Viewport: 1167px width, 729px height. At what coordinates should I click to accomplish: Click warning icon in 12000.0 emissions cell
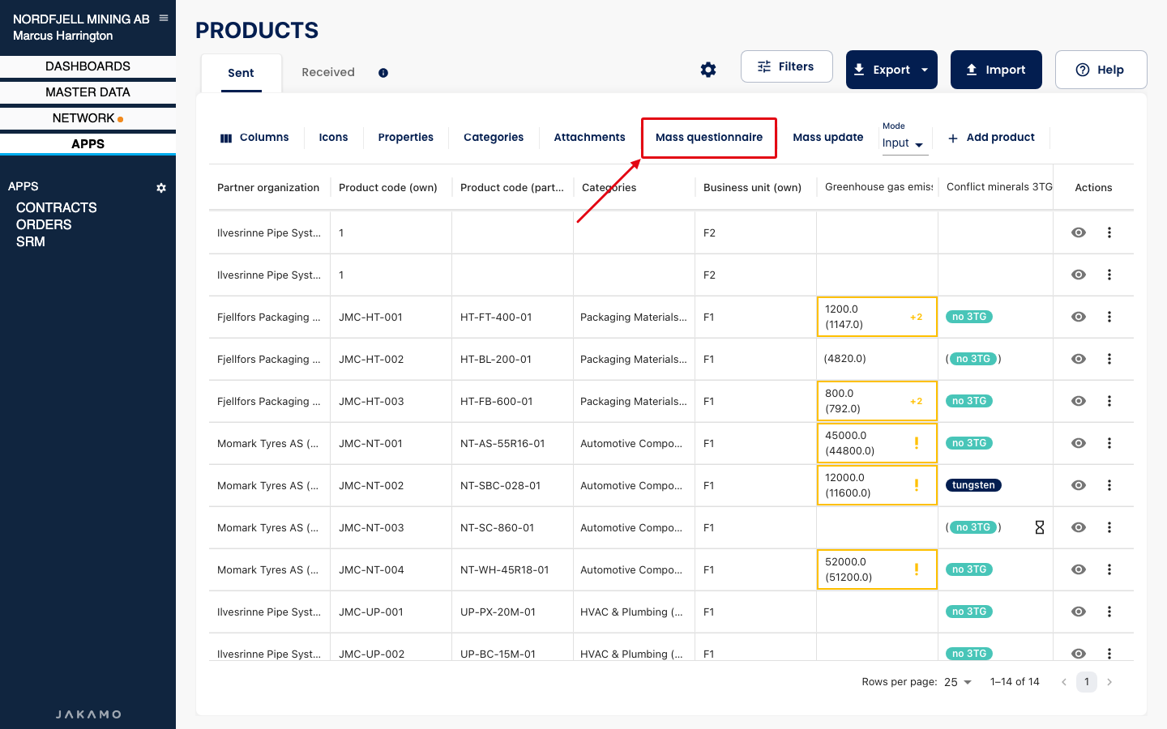point(917,485)
